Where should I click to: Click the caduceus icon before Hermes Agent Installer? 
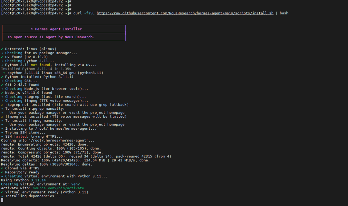coord(32,29)
